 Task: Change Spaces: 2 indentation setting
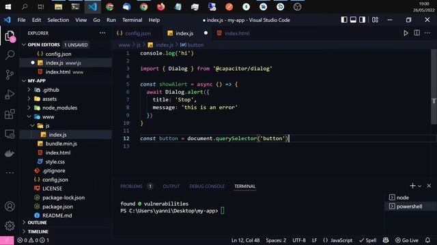click(x=276, y=240)
